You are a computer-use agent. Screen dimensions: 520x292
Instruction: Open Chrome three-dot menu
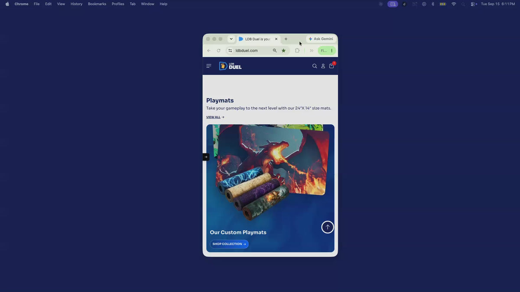pos(332,51)
